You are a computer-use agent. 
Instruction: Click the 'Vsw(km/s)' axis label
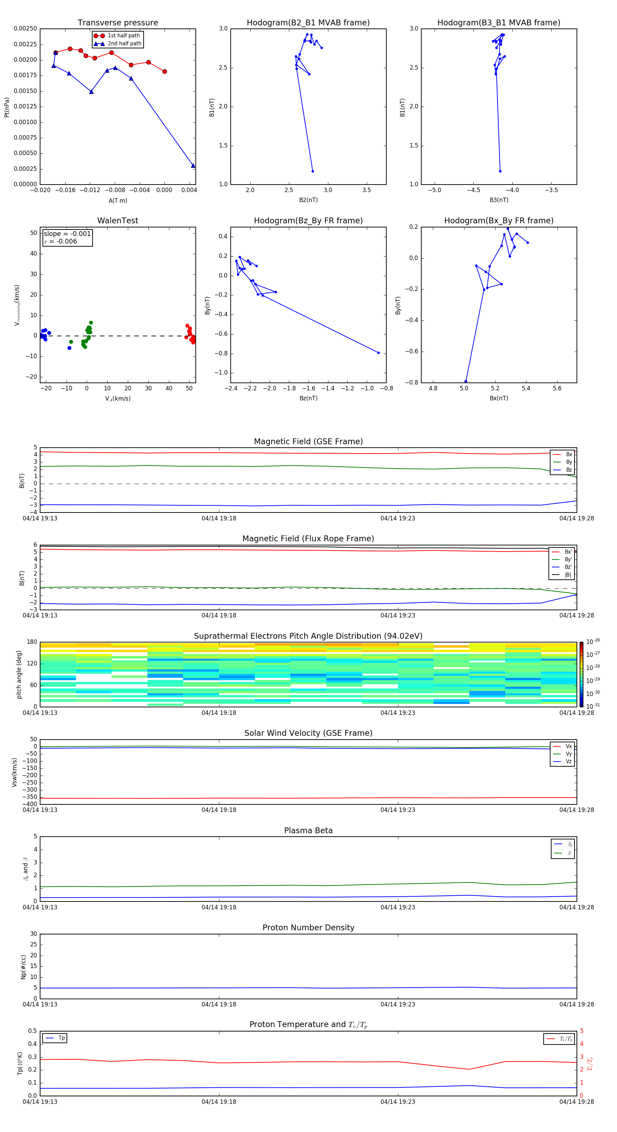pyautogui.click(x=14, y=772)
